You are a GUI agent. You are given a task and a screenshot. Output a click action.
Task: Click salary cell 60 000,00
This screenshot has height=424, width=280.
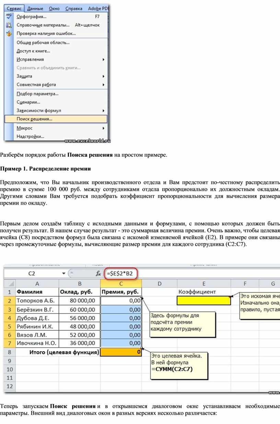80,309
